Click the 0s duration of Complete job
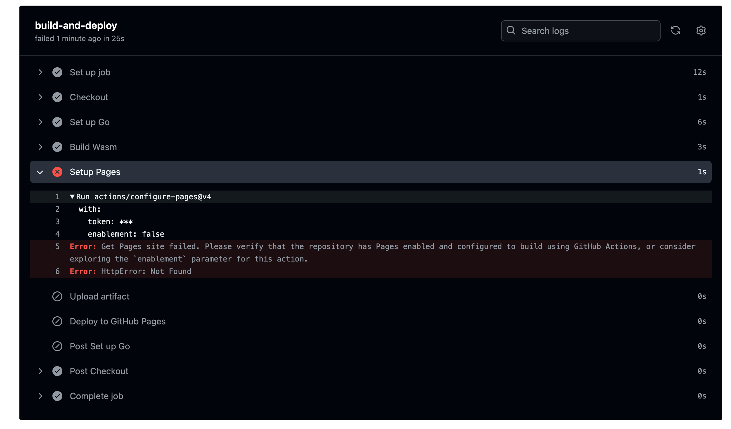The width and height of the screenshot is (731, 429). click(x=702, y=396)
